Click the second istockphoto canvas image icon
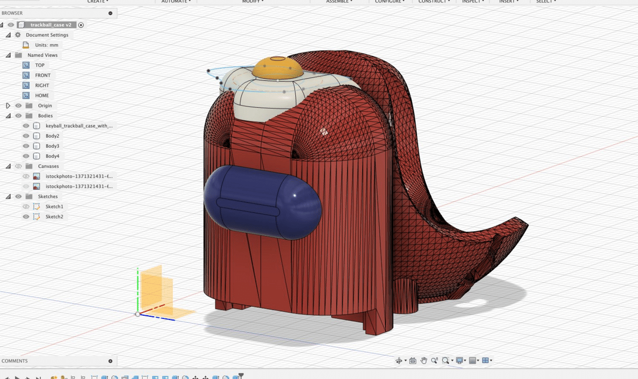This screenshot has height=379, width=638. (x=36, y=187)
